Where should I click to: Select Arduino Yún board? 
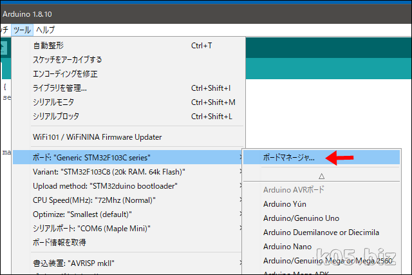[x=321, y=204]
